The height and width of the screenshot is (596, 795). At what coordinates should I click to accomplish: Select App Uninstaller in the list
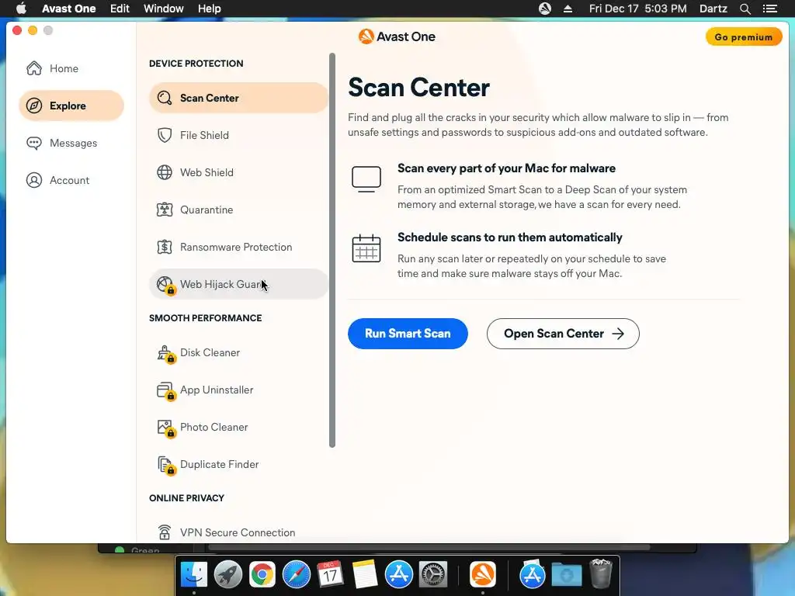point(238,390)
